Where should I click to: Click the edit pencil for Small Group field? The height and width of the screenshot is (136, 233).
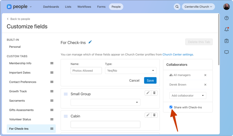(x=148, y=93)
